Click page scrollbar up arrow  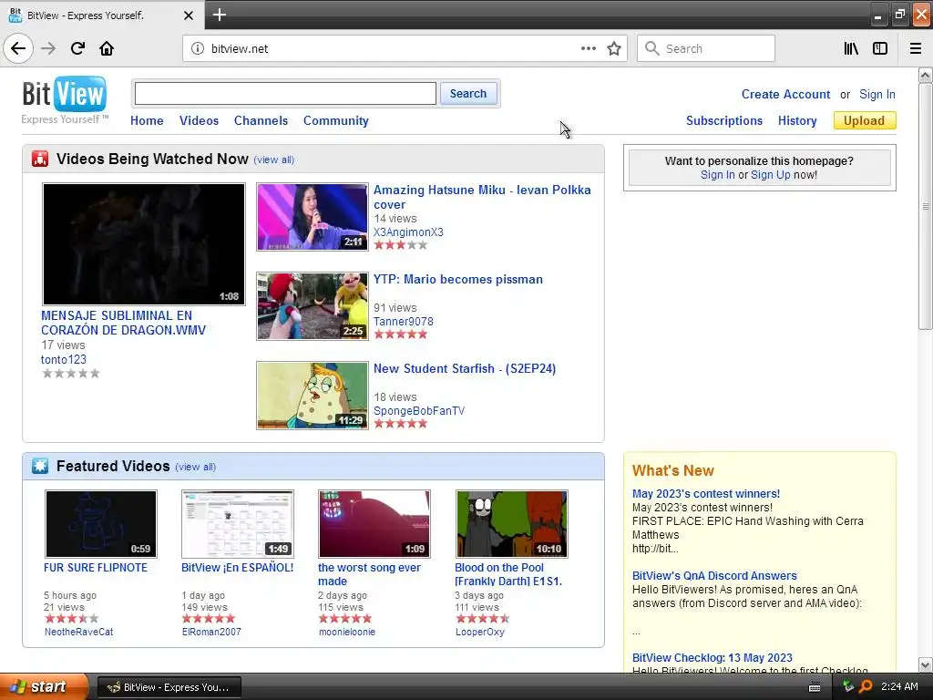point(925,75)
